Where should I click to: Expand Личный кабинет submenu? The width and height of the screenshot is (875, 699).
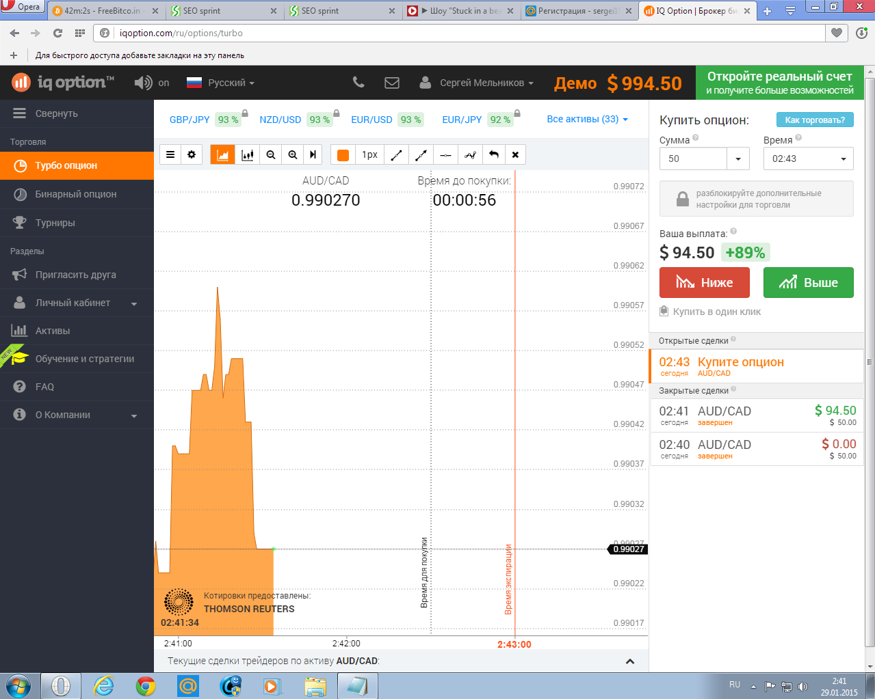pos(77,303)
